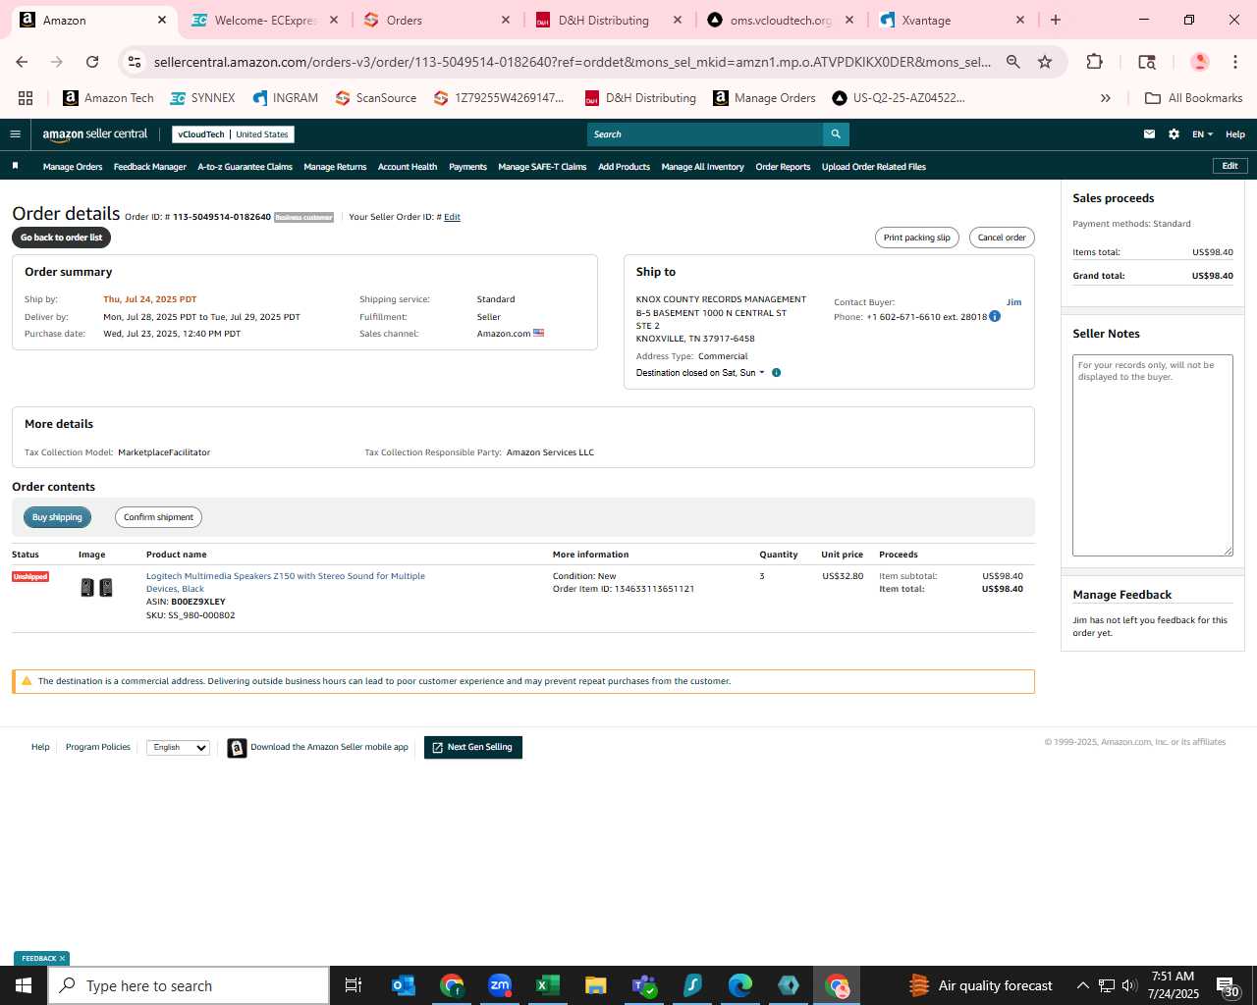
Task: Click Go back to order list button
Action: [x=61, y=238]
